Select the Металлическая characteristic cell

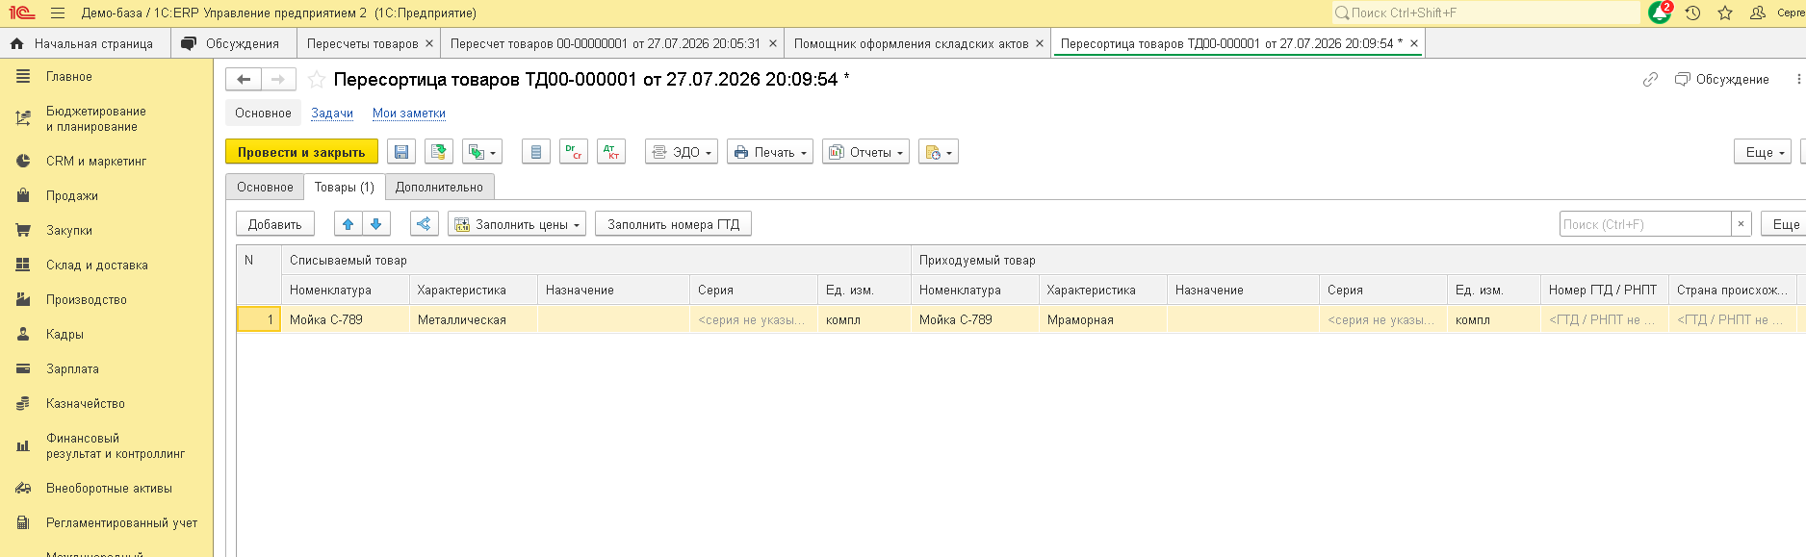point(473,320)
